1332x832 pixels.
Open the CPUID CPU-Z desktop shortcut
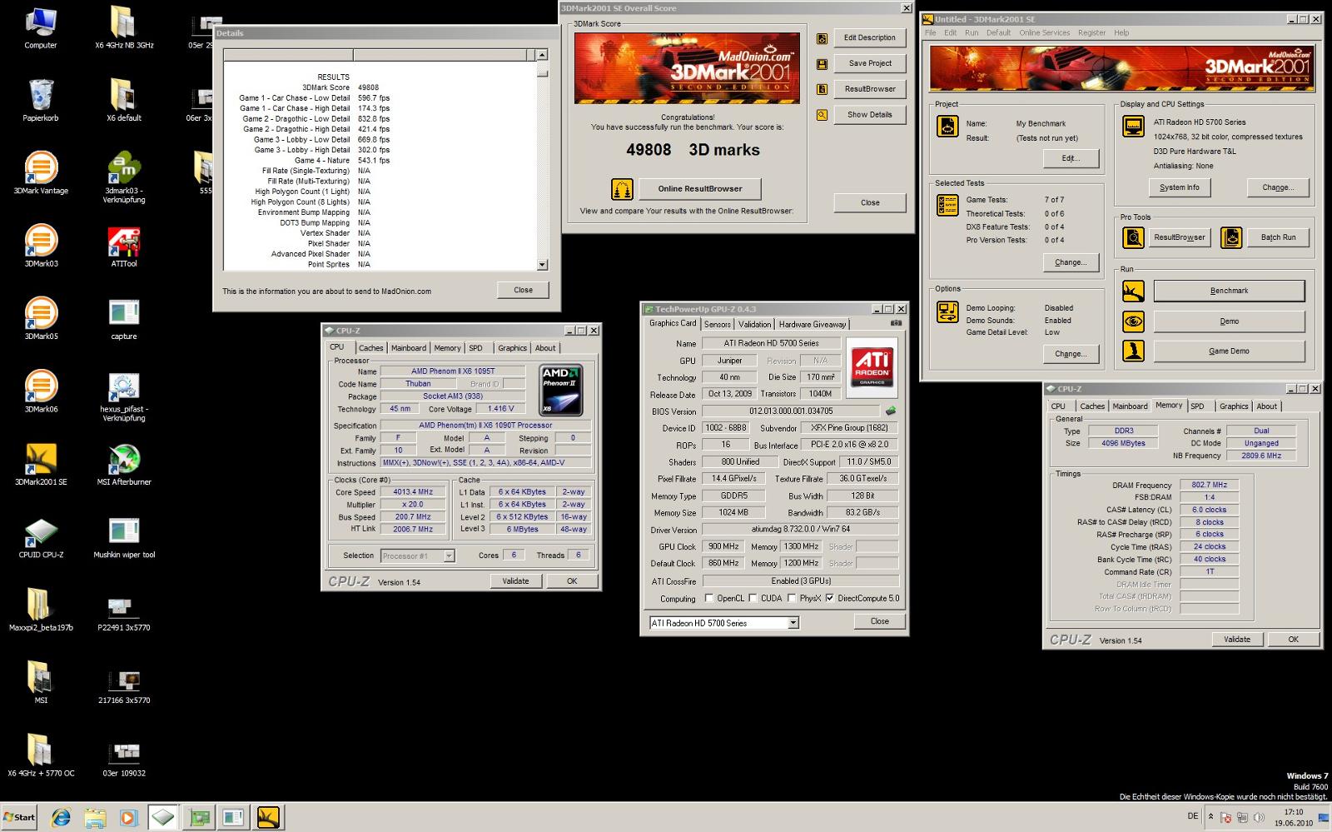(41, 536)
